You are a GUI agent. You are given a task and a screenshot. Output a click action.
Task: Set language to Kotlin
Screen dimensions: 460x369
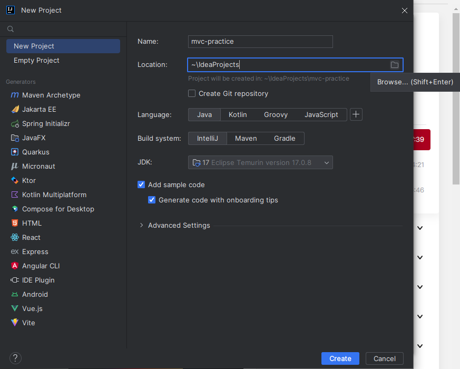238,115
